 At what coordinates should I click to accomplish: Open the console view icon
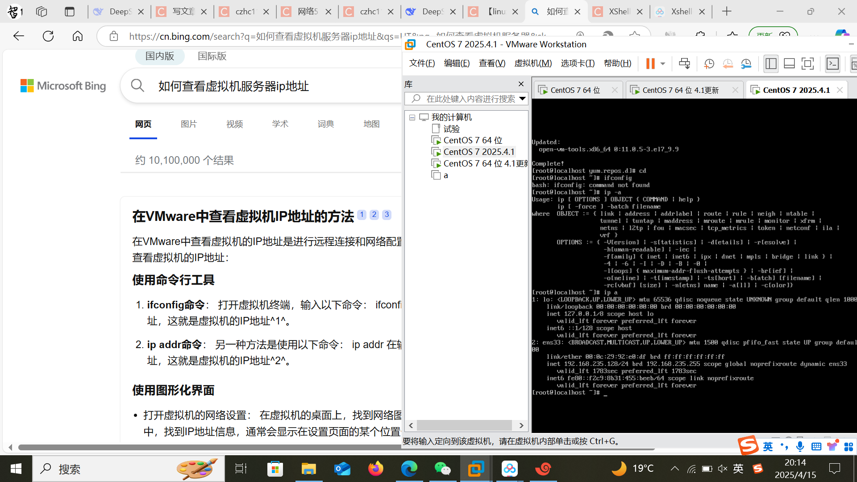[833, 63]
